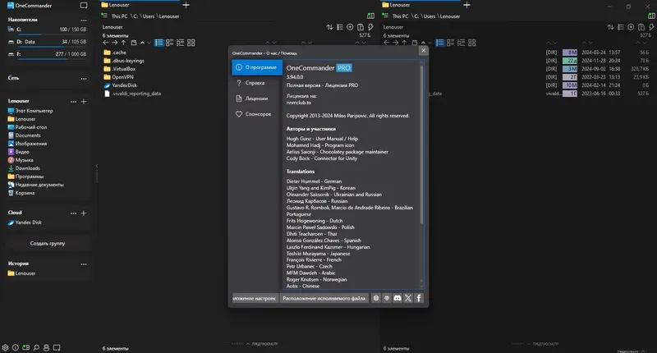This screenshot has width=657, height=353.
Task: Open Yandex Disk under Cloud
Action: (25, 222)
